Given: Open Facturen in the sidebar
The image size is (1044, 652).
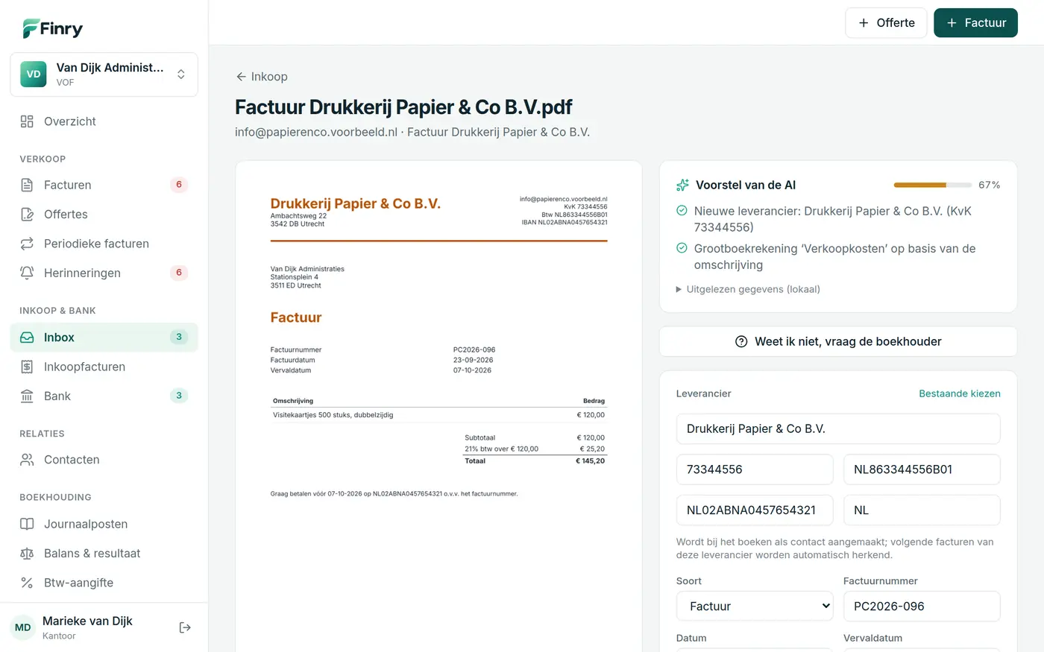Looking at the screenshot, I should coord(104,185).
